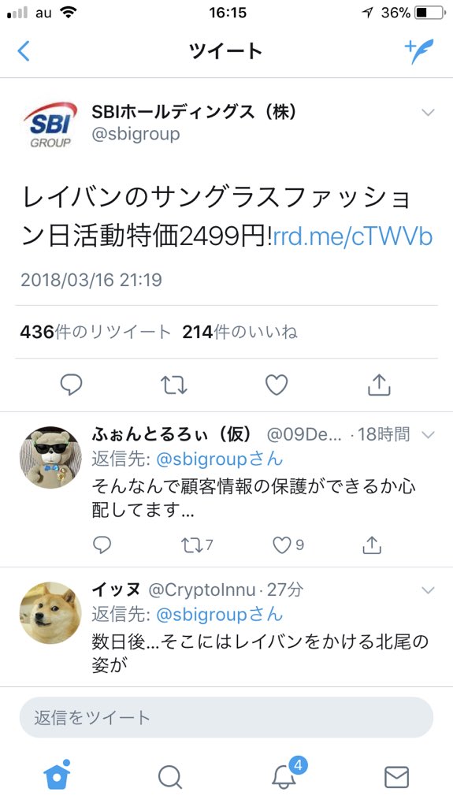The width and height of the screenshot is (453, 807).
Task: Tap the 返信をツイート reply field
Action: click(227, 717)
